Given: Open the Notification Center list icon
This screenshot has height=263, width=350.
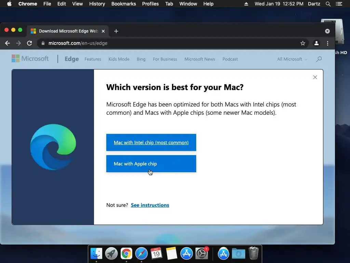Looking at the screenshot, I should click(x=339, y=4).
